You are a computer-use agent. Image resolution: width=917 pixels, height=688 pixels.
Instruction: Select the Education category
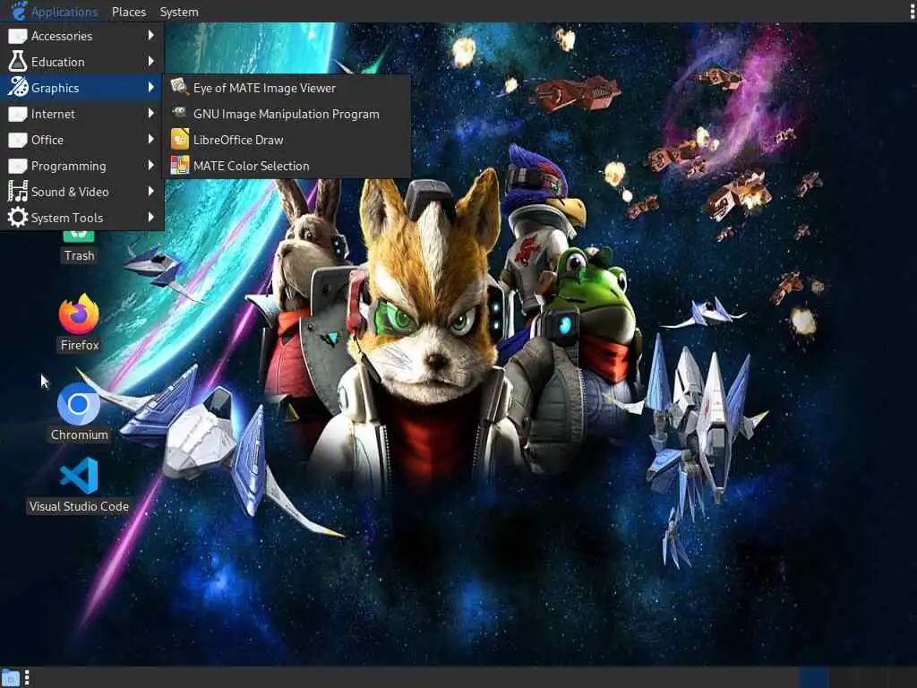click(x=81, y=62)
